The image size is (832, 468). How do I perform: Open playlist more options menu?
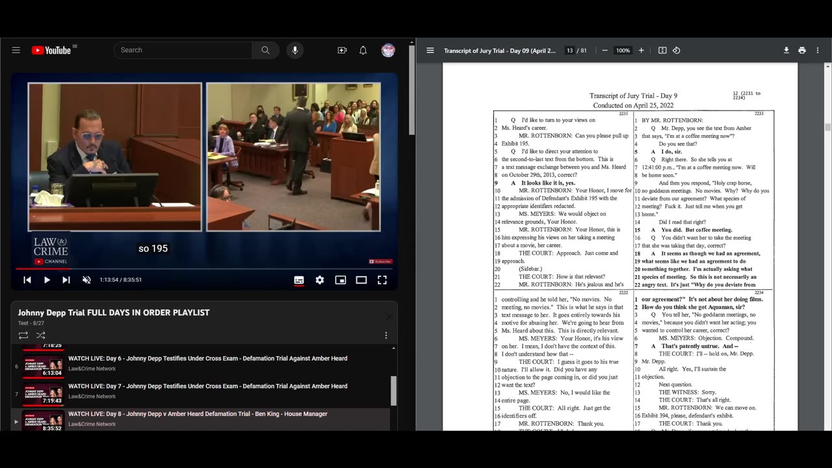tap(386, 335)
